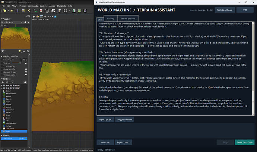The width and height of the screenshot is (257, 152).
Task: Click the globe icon in main toolbar
Action: click(85, 11)
